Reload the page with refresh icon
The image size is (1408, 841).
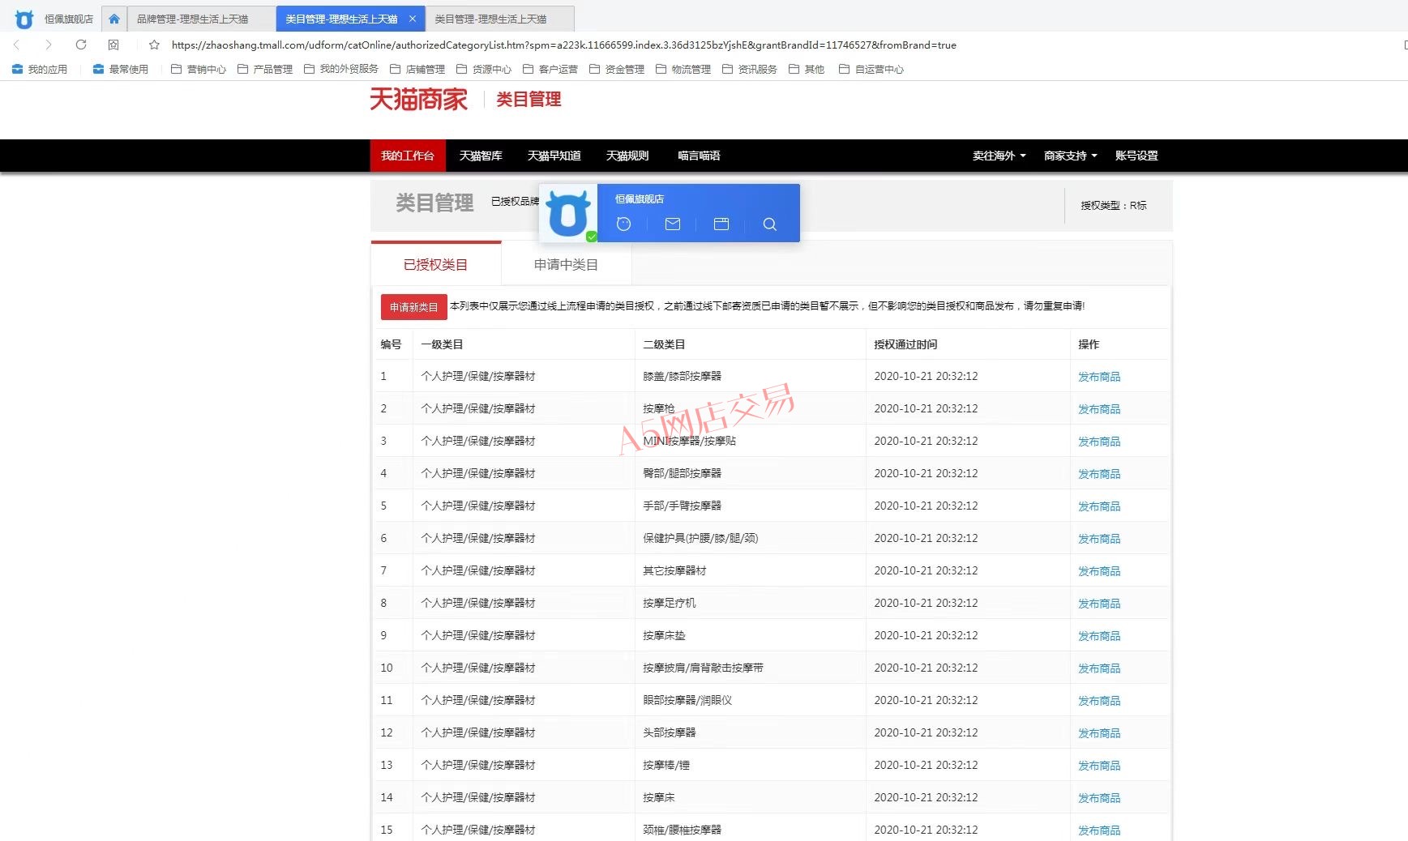pyautogui.click(x=81, y=45)
